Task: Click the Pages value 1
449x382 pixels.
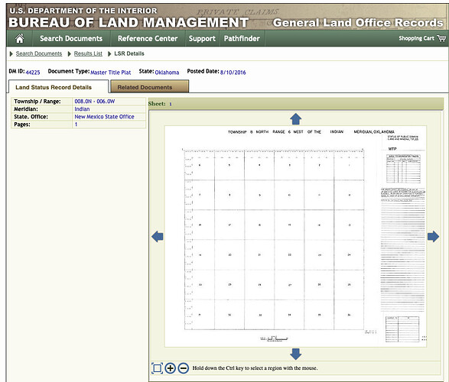Action: coord(76,125)
